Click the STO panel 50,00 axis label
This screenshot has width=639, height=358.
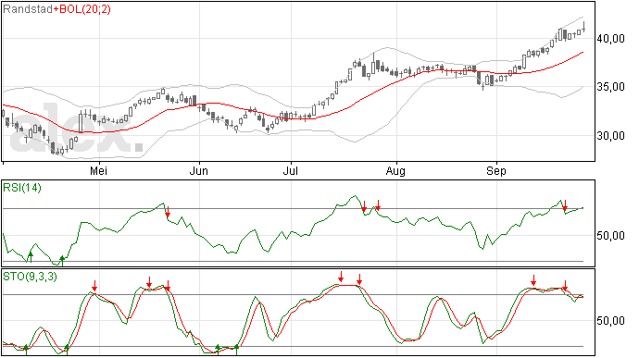point(610,321)
